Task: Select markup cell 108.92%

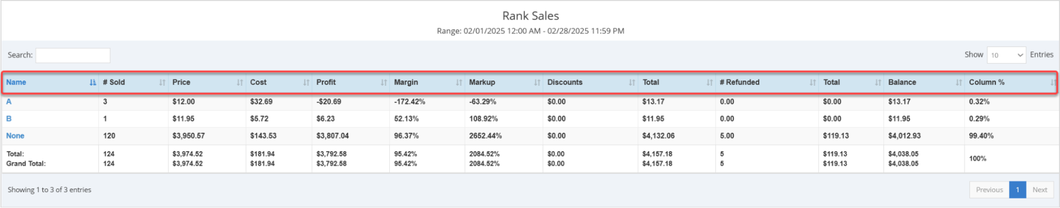Action: [484, 119]
